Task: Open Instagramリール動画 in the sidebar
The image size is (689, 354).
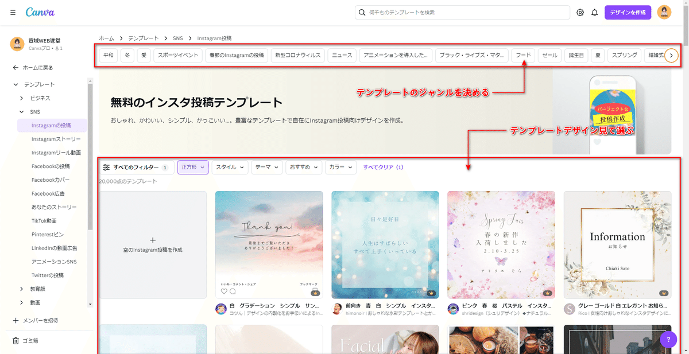Action: tap(56, 153)
